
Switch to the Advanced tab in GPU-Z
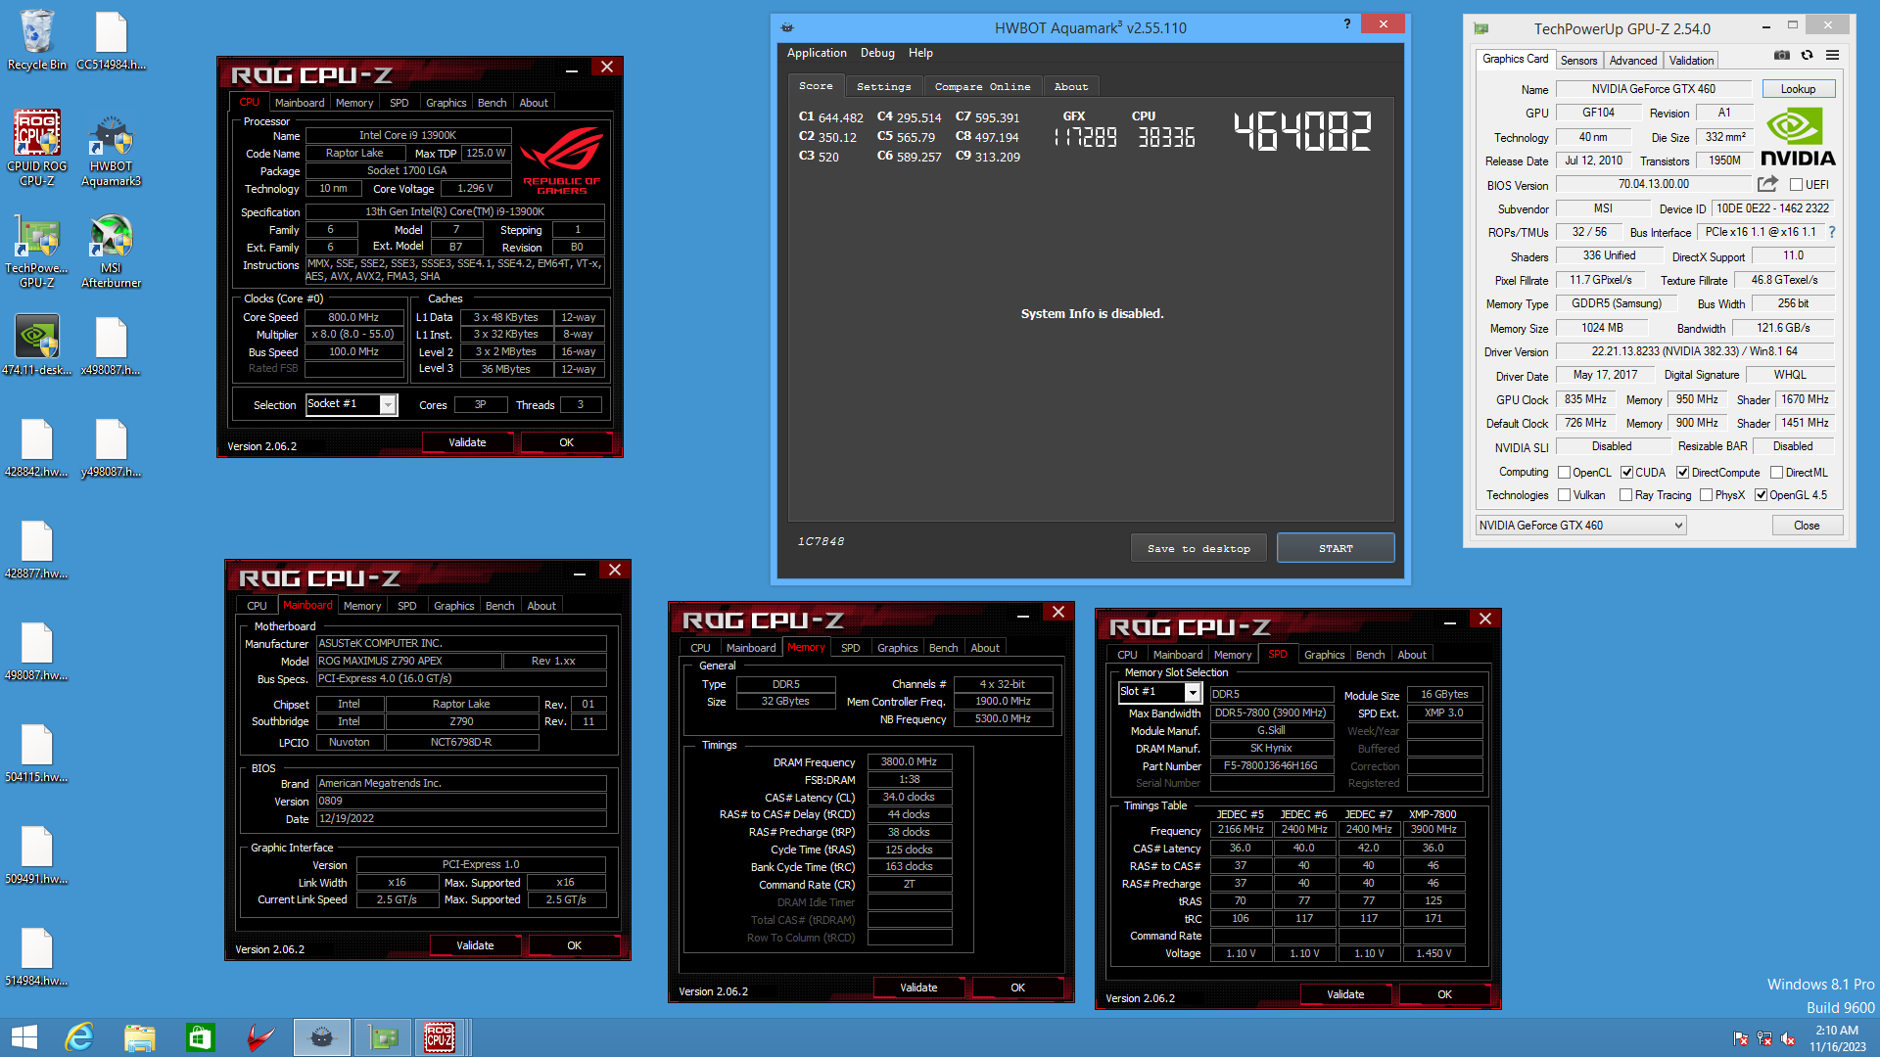pos(1633,61)
